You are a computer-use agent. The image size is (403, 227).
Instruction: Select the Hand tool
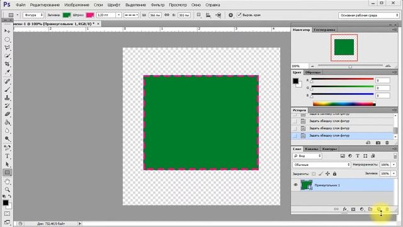[x=7, y=182]
